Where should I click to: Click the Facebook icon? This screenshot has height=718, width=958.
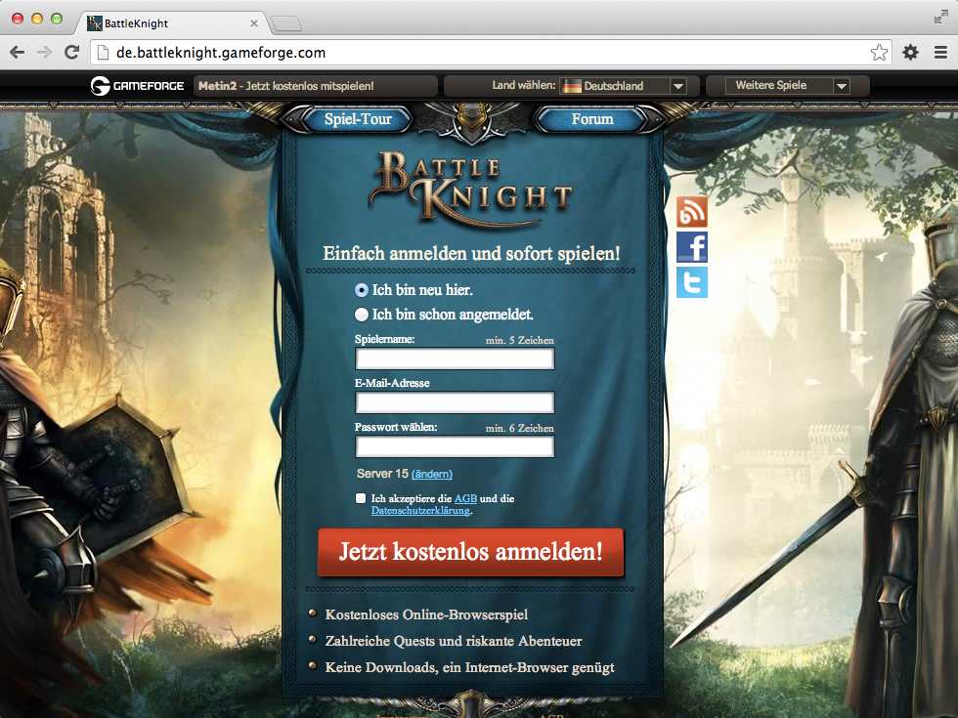[x=691, y=247]
